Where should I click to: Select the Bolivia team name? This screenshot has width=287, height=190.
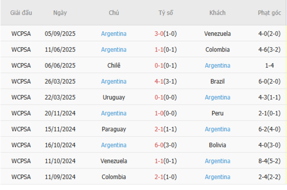click(x=217, y=145)
